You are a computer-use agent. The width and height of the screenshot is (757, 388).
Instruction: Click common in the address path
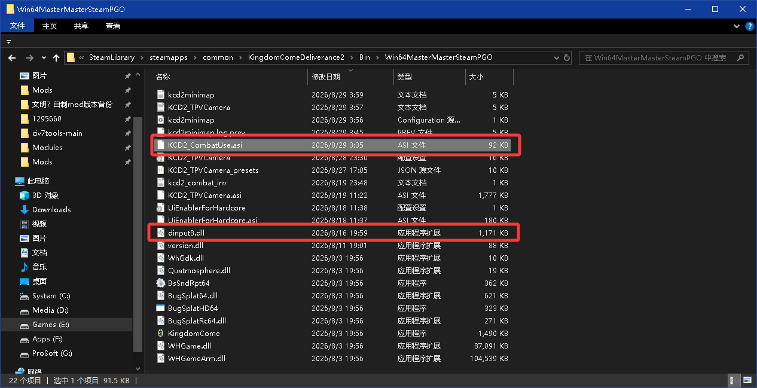(218, 57)
